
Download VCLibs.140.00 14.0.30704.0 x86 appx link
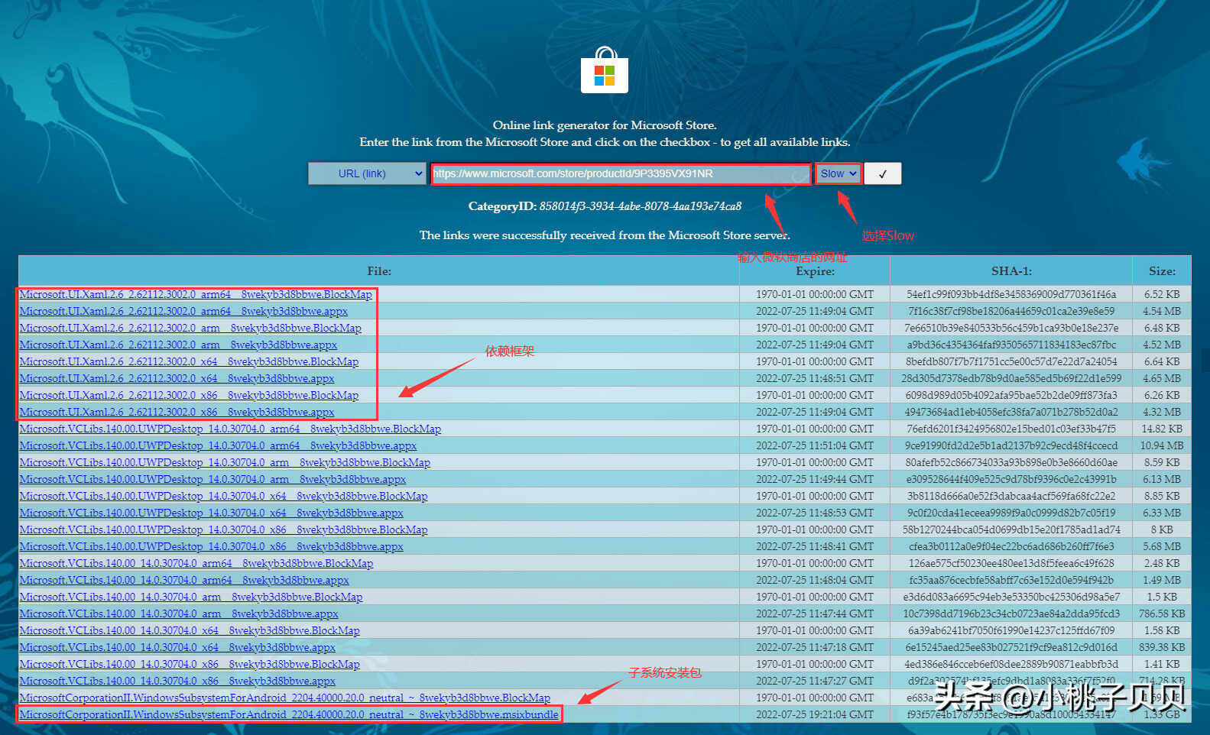point(177,681)
